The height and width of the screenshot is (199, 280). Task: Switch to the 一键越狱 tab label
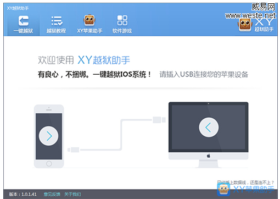point(24,31)
